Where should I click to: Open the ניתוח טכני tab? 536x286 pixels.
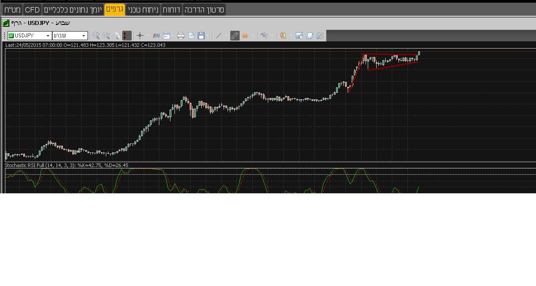[x=143, y=9]
